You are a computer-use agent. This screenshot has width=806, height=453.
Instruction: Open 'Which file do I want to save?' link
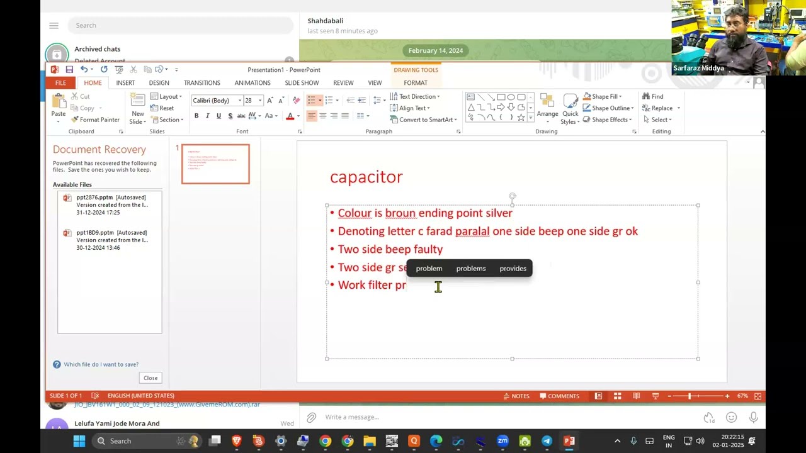[x=101, y=364]
